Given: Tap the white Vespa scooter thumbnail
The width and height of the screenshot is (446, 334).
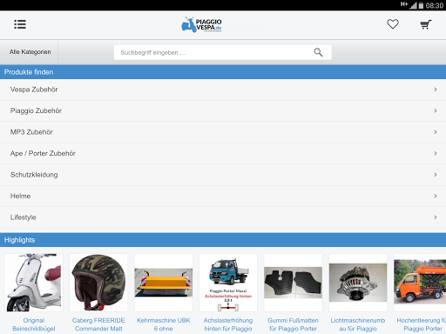Looking at the screenshot, I should pos(34,283).
